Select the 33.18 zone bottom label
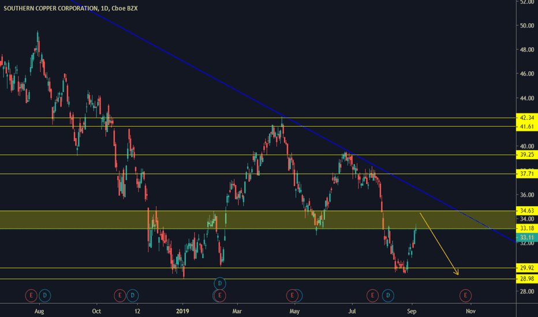This screenshot has width=538, height=317. [x=526, y=228]
